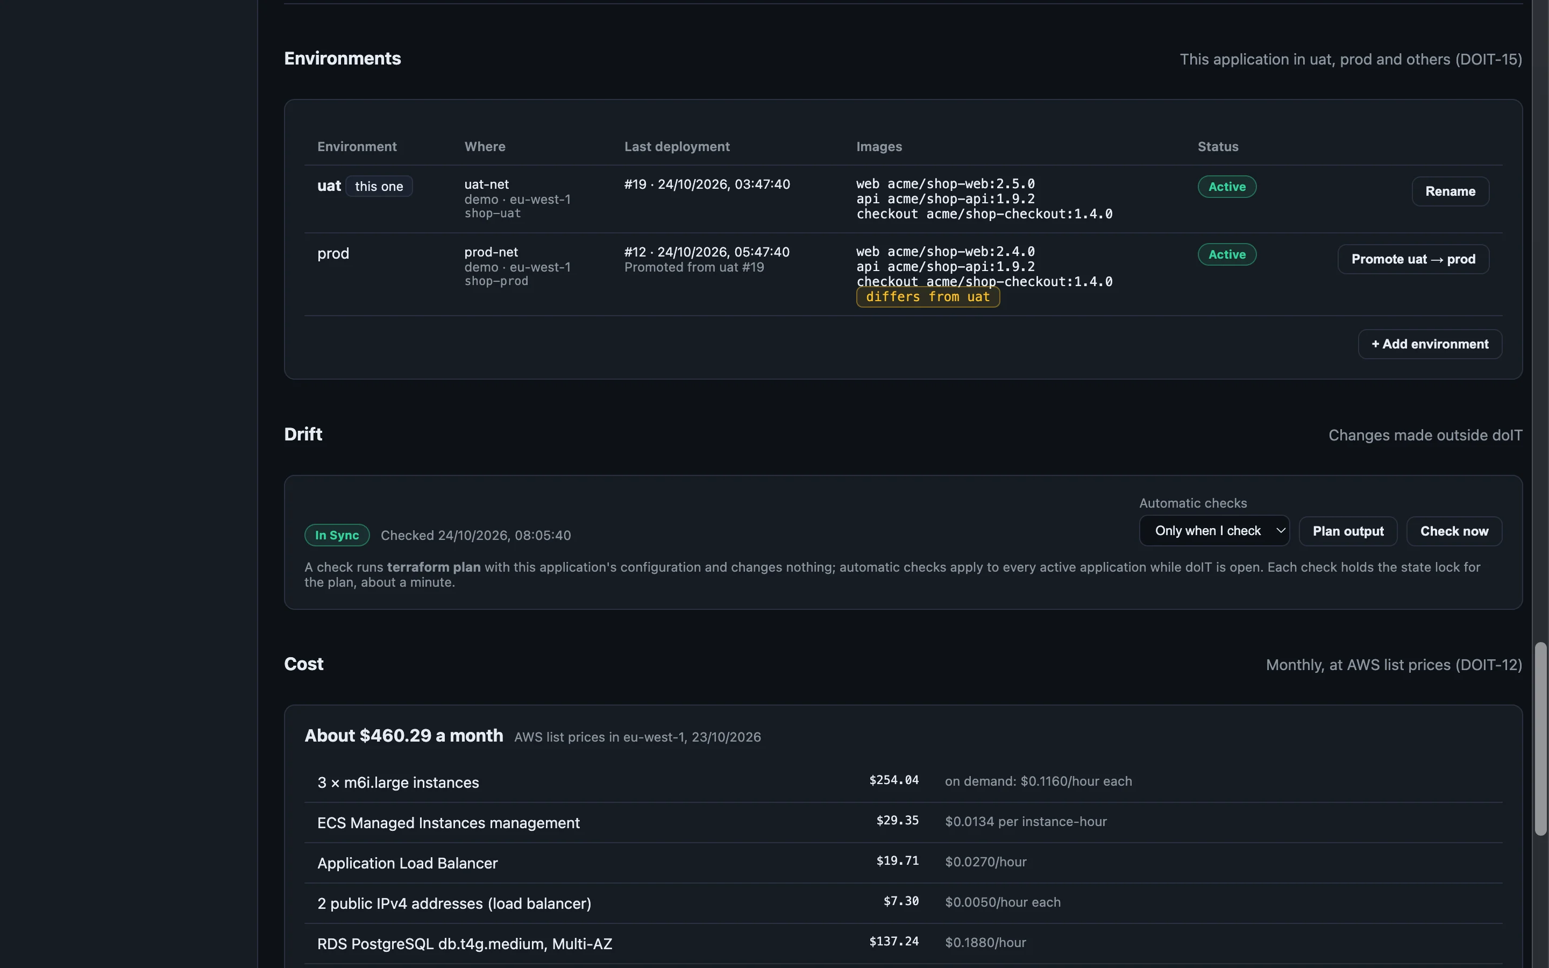Image resolution: width=1549 pixels, height=968 pixels.
Task: Click the 3 × m6i.large instances row
Action: [x=903, y=782]
